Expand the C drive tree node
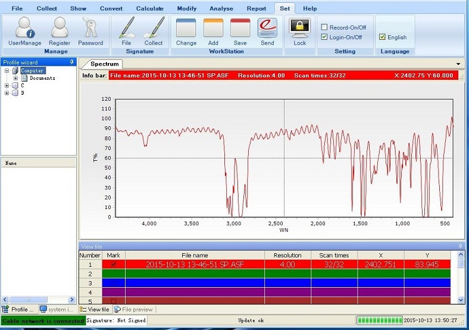Screen dimensions: 469x330 tap(7, 85)
